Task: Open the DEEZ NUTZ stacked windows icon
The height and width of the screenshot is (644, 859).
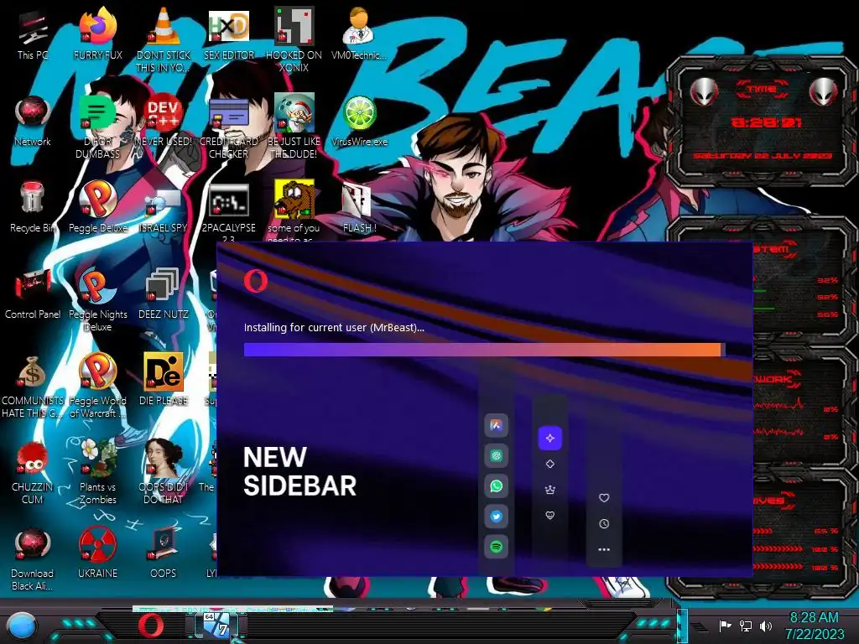Action: point(164,293)
